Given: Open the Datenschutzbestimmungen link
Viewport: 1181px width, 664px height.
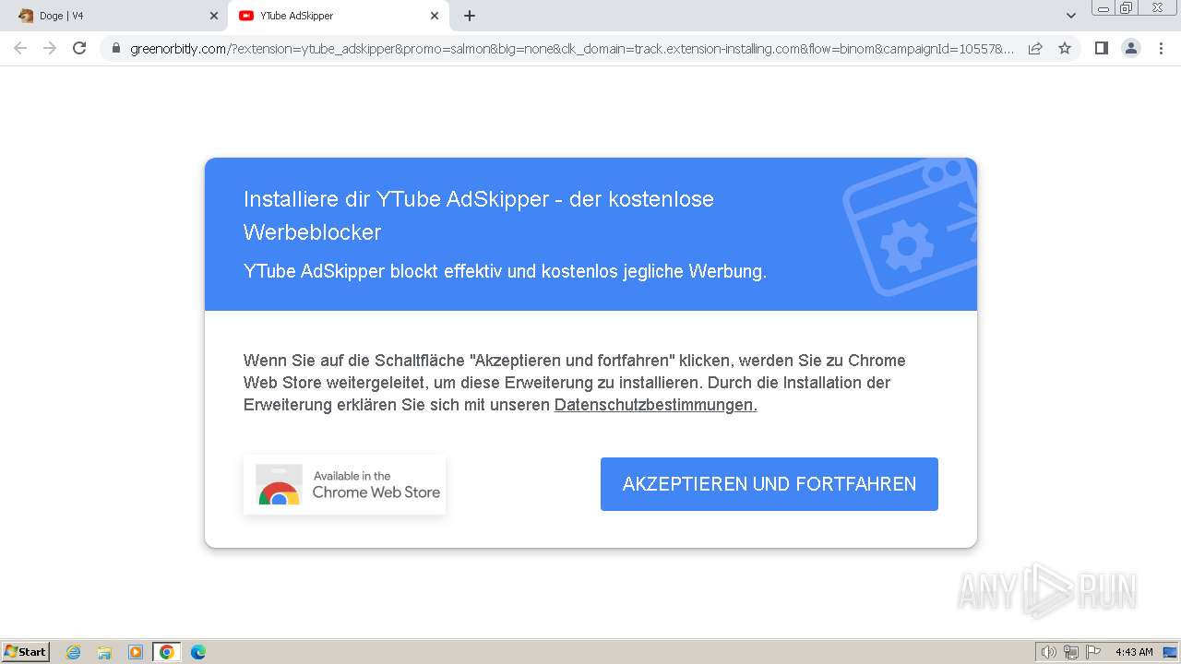Looking at the screenshot, I should pyautogui.click(x=655, y=405).
